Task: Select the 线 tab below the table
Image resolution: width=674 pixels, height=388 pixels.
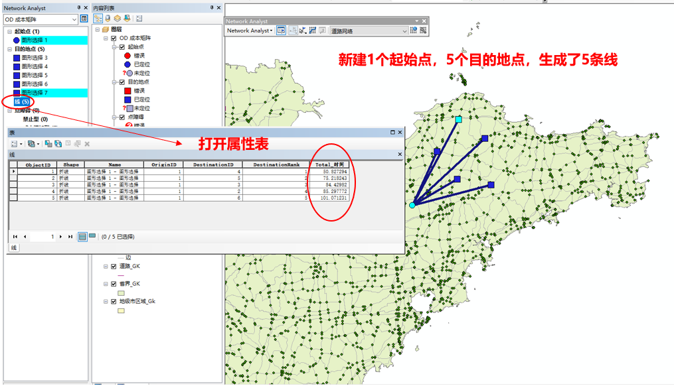Action: click(14, 247)
